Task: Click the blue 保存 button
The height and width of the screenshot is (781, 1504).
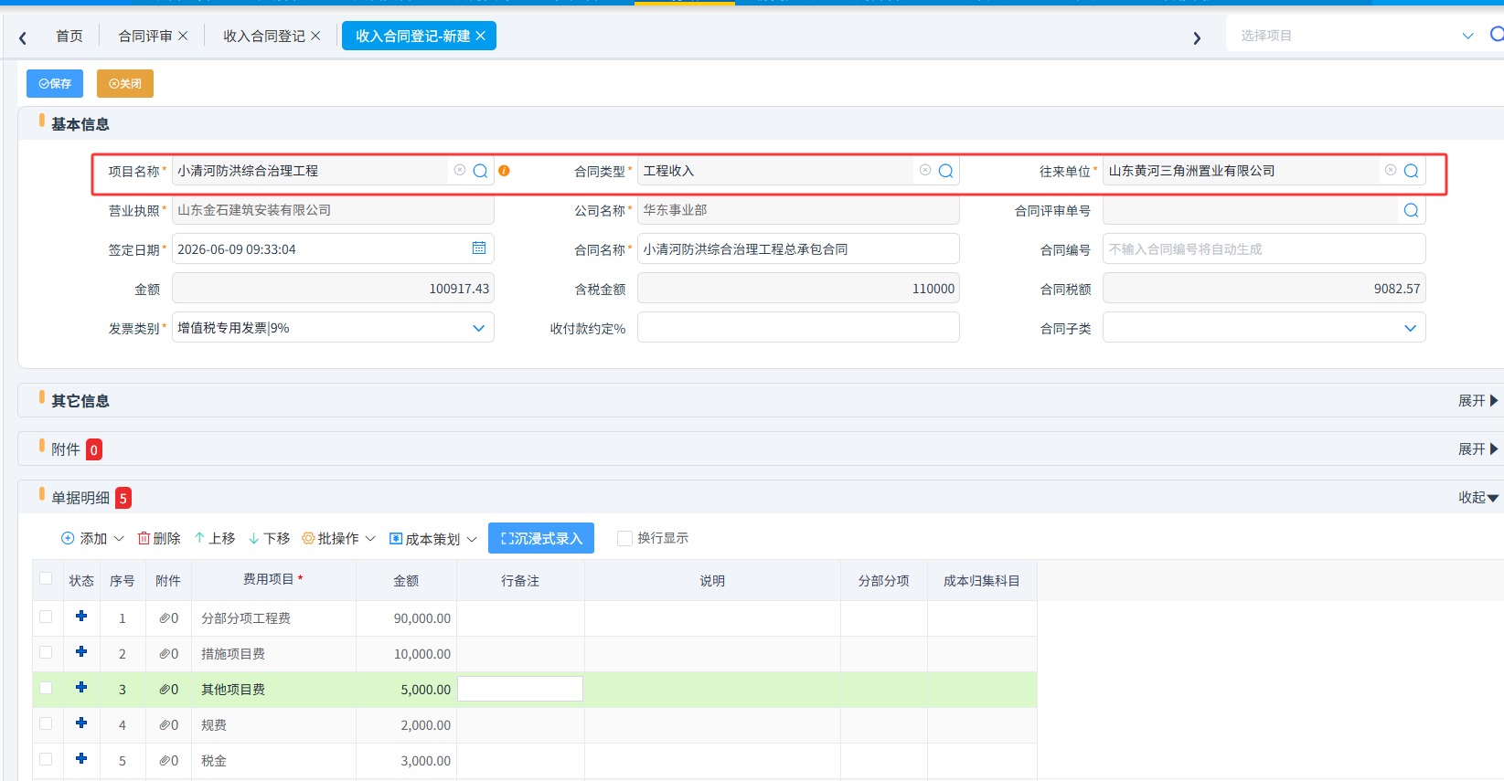Action: coord(55,83)
